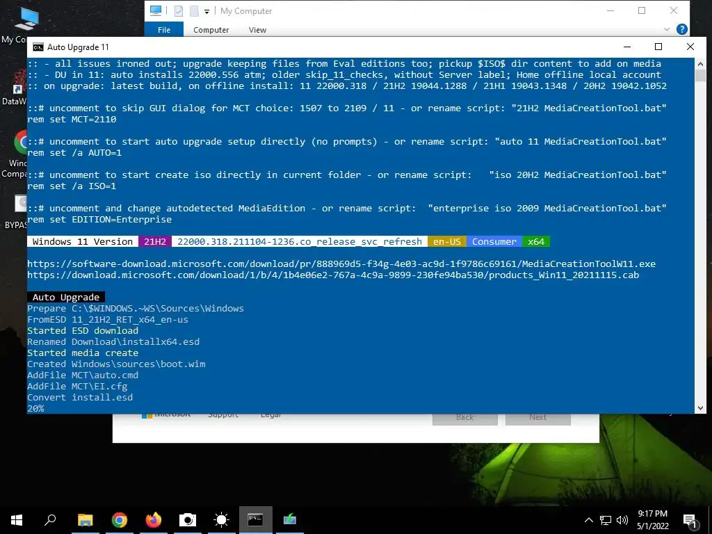Viewport: 712px width, 534px height.
Task: Click 'rem set EDITION=Enterprise' line
Action: pyautogui.click(x=99, y=219)
